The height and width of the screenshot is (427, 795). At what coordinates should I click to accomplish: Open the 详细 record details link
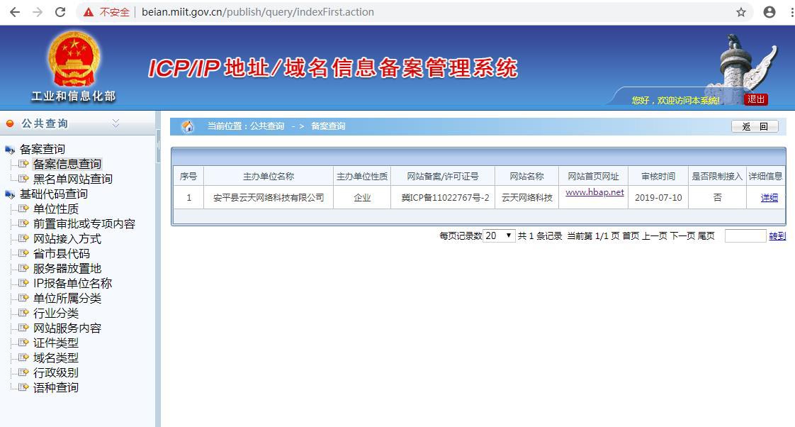pyautogui.click(x=769, y=197)
